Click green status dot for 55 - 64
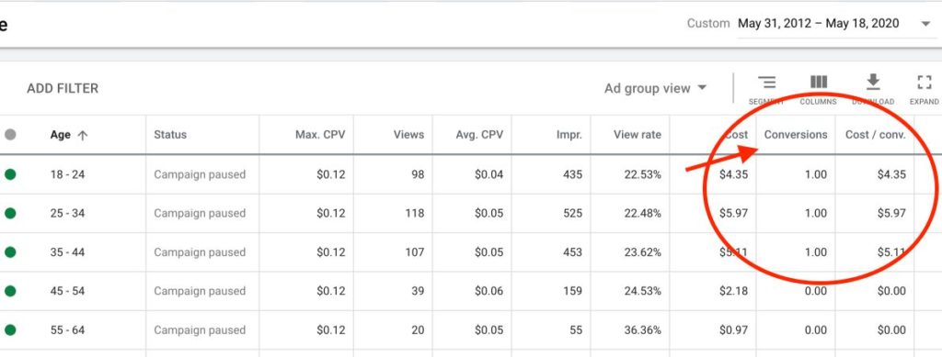Viewport: 942px width, 357px height. coord(10,330)
